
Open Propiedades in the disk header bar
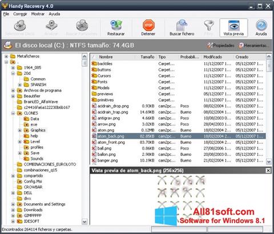tap(221, 45)
